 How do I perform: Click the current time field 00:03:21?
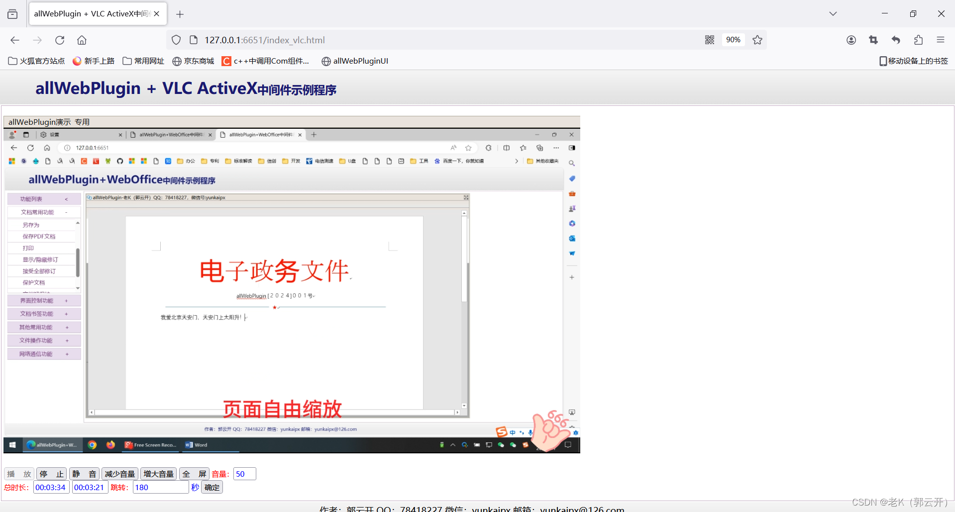(x=90, y=488)
